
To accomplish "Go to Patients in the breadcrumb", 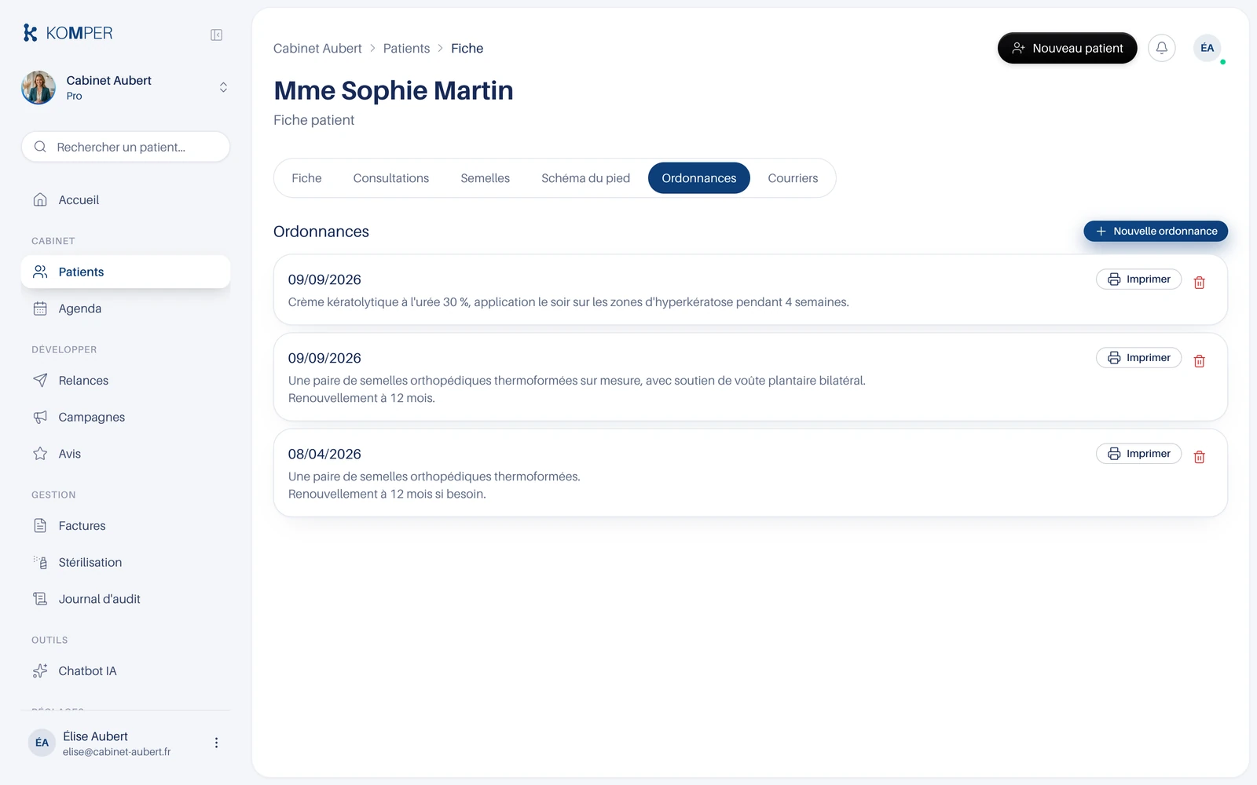I will [x=406, y=49].
